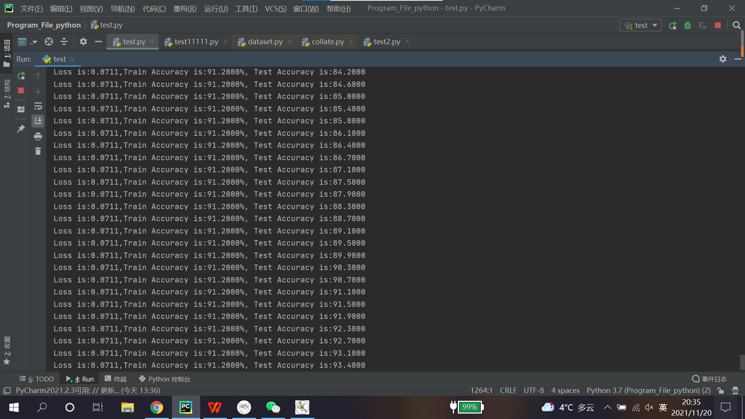Screen dimensions: 745x419
Task: Toggle soft-wrap for console output
Action: click(38, 106)
